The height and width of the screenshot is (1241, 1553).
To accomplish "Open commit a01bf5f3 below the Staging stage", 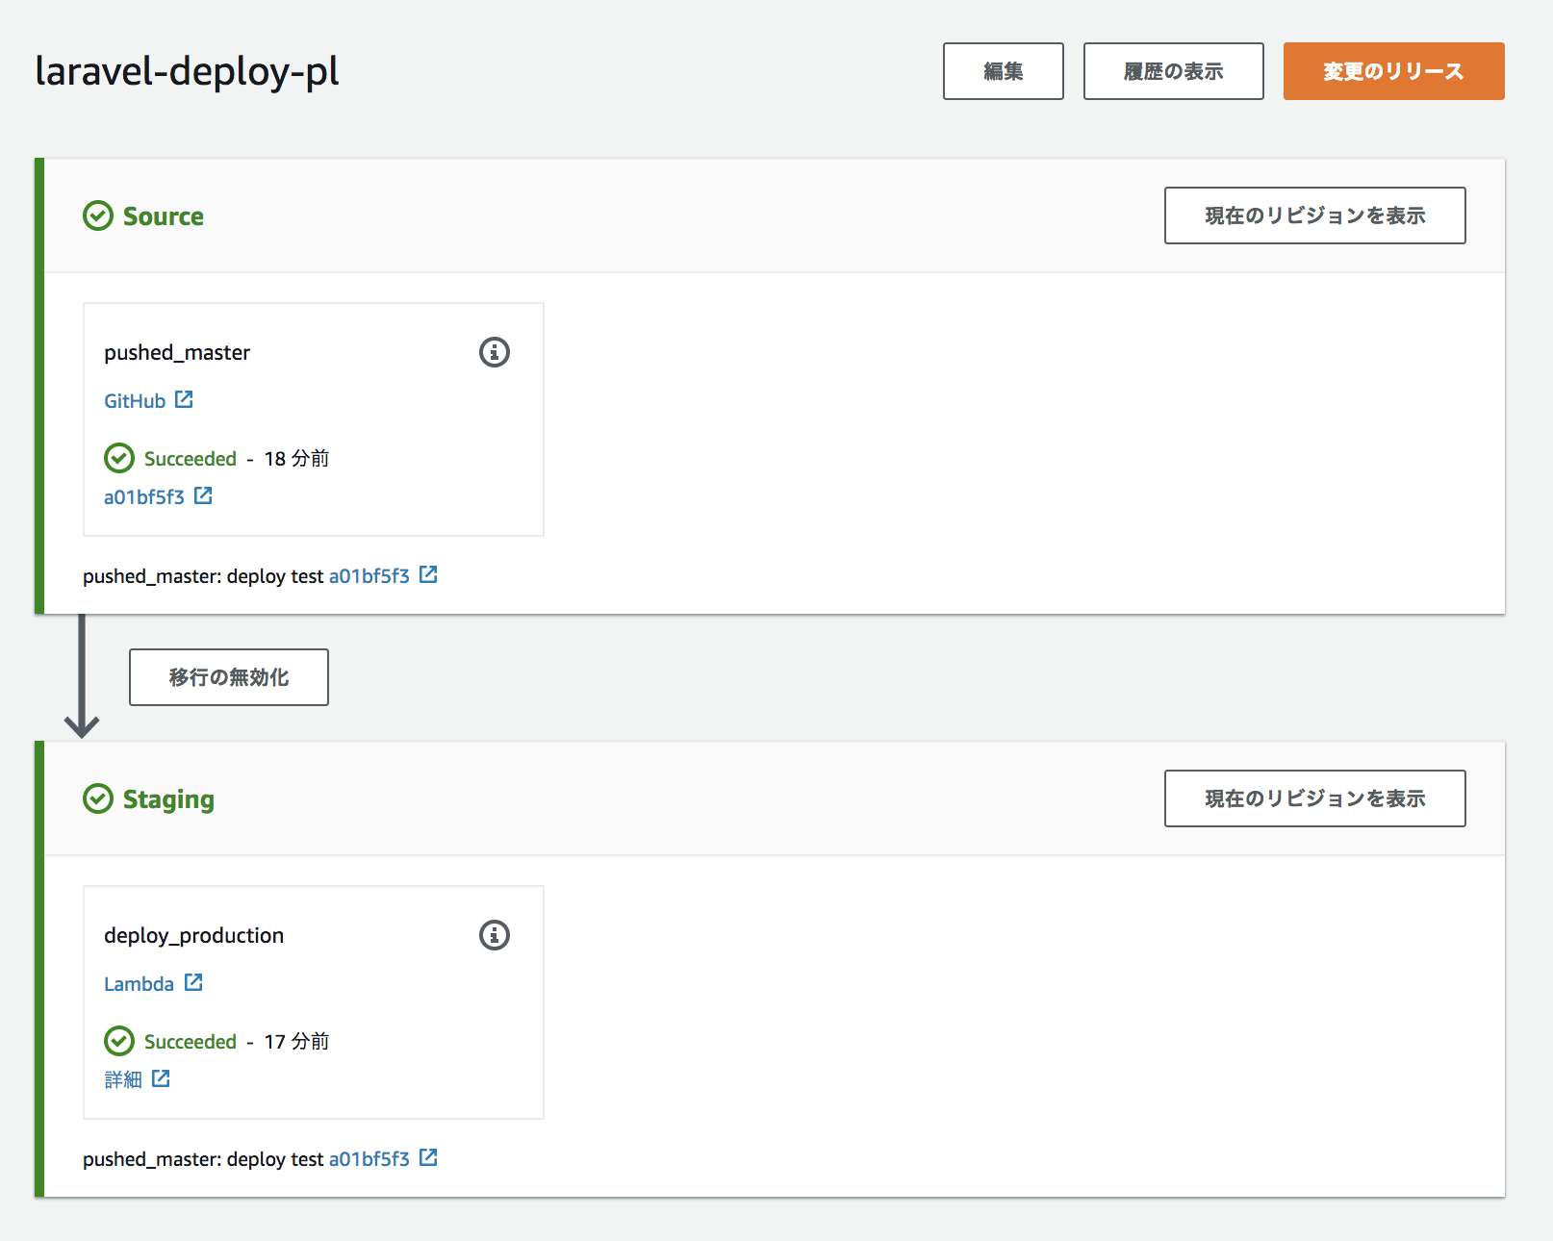I will point(369,1158).
